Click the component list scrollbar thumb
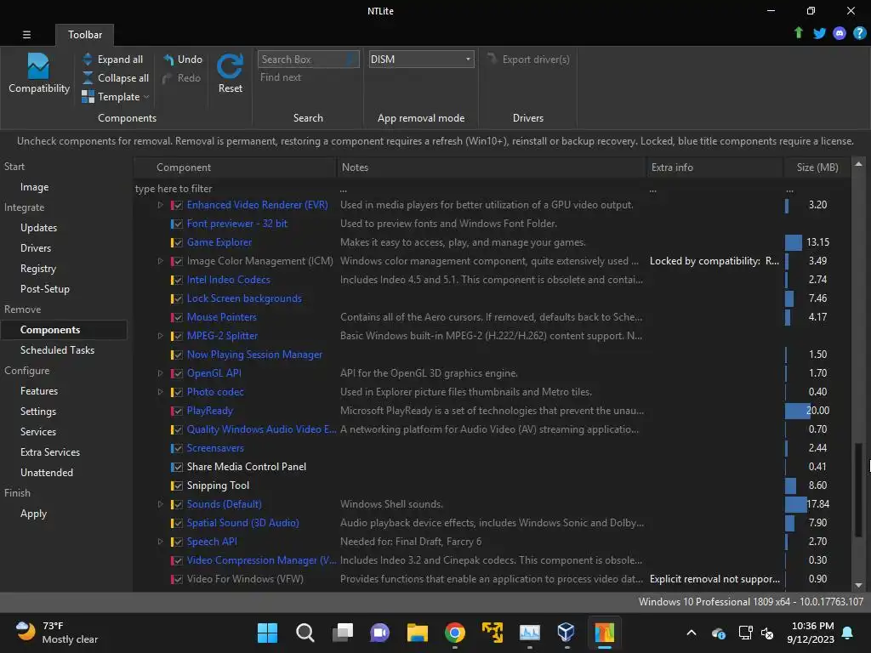Screen dimensions: 871x653 click(858, 489)
